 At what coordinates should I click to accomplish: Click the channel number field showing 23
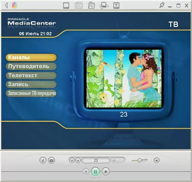[96, 160]
